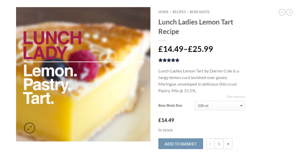Increase quantity with the plus button
The height and width of the screenshot is (157, 299).
click(228, 144)
